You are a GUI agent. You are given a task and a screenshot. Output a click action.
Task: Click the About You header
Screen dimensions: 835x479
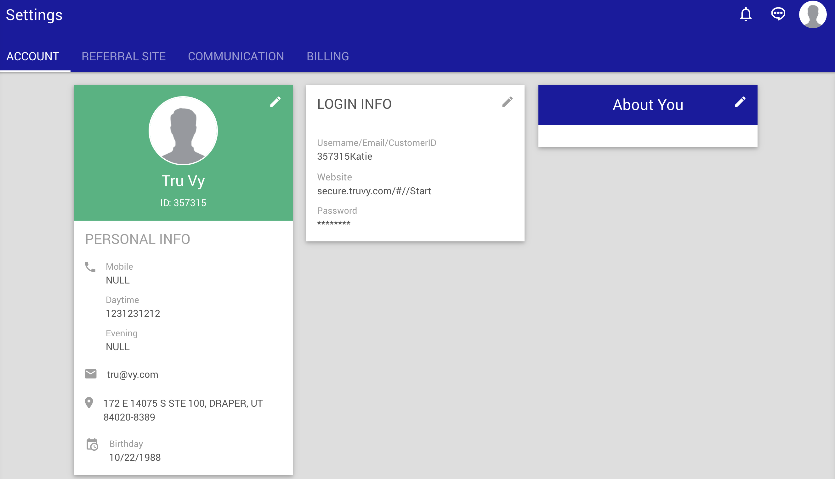(x=648, y=105)
